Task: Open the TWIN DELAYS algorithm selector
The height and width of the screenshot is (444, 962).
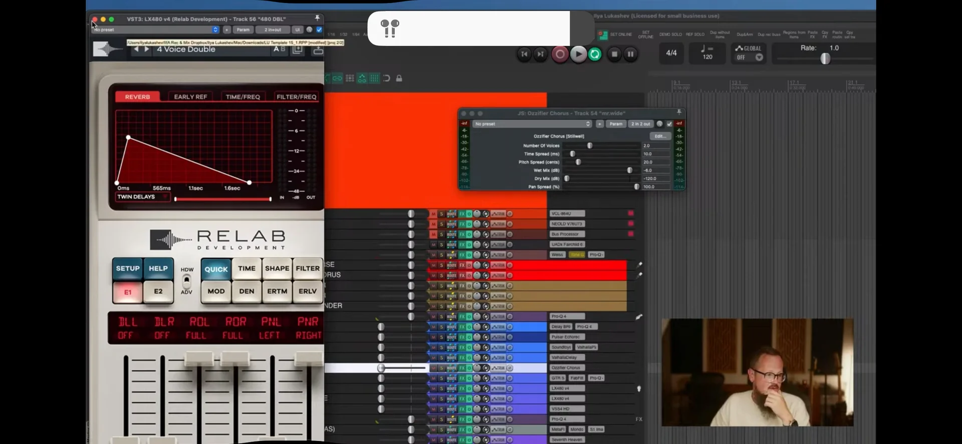Action: pos(142,197)
